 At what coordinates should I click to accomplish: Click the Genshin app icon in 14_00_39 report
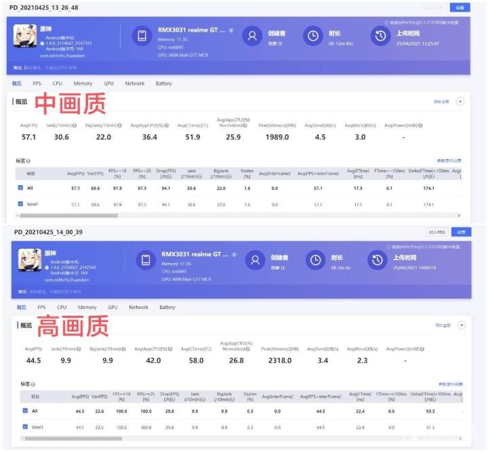(30, 260)
